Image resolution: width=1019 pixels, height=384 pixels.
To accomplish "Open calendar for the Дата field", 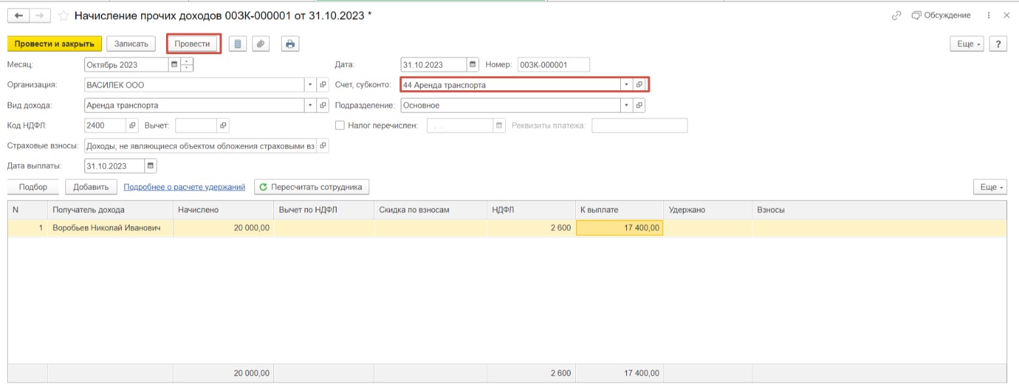I will (x=473, y=65).
